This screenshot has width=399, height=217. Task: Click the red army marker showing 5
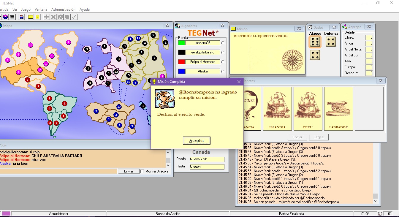click(50, 123)
